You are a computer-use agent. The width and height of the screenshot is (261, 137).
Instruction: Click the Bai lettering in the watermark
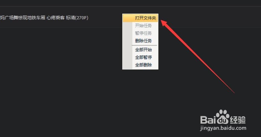[x=207, y=120]
